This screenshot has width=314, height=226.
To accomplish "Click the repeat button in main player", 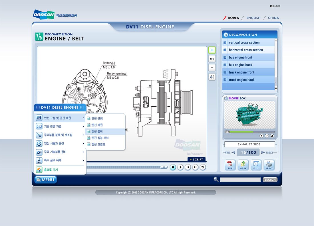I will (203, 167).
